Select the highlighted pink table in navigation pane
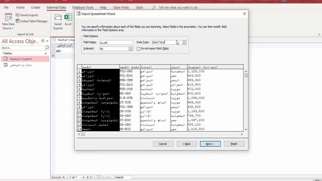 pos(25,59)
